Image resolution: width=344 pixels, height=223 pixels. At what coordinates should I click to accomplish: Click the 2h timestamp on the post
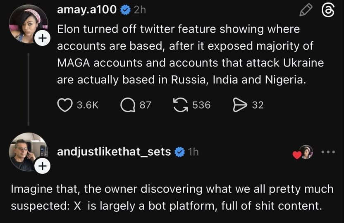pyautogui.click(x=140, y=10)
